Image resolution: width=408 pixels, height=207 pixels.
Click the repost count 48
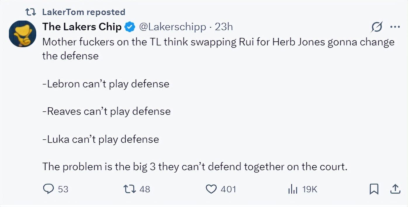(x=145, y=190)
